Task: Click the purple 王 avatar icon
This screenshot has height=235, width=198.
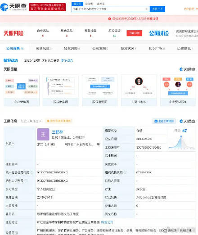Action: coord(43,134)
